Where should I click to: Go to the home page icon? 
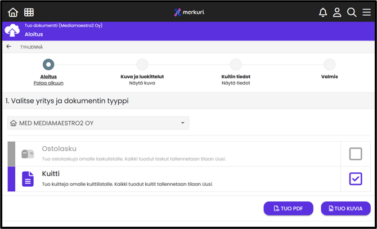[x=13, y=12]
